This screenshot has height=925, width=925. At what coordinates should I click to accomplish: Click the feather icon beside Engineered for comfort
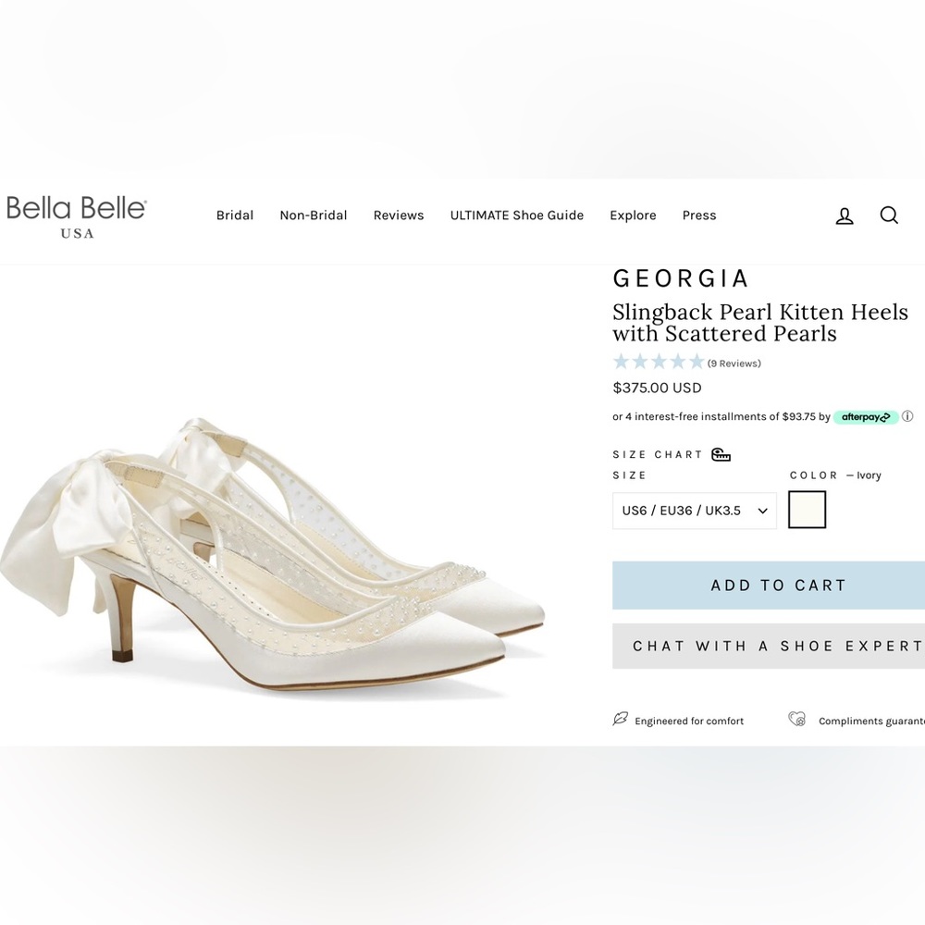click(621, 719)
